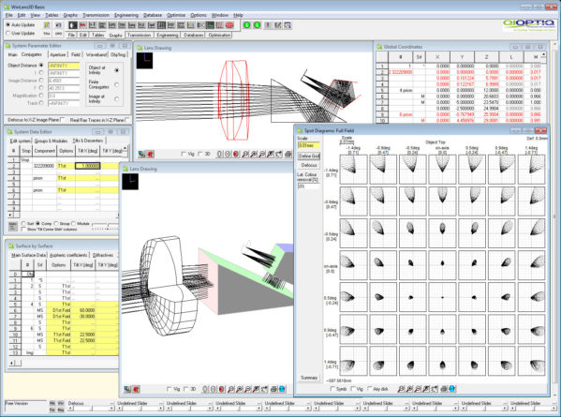This screenshot has height=417, width=561.
Task: Enable 3D checkbox in lower Lens Drawing
Action: click(186, 389)
